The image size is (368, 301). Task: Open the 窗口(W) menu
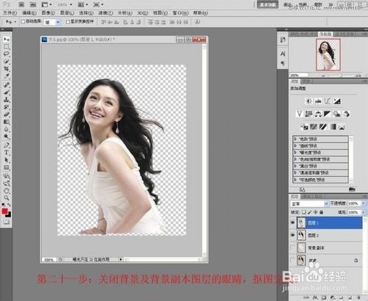180,13
